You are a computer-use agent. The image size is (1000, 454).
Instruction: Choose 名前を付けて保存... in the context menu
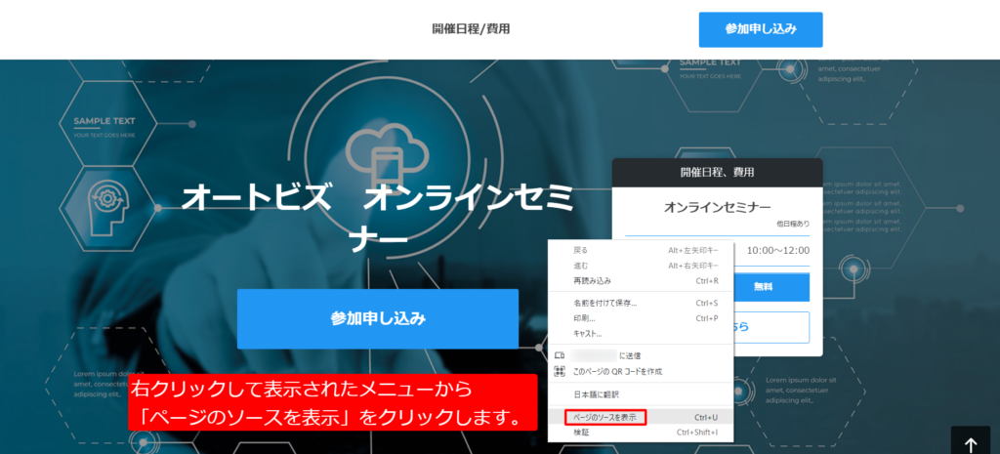coord(641,303)
